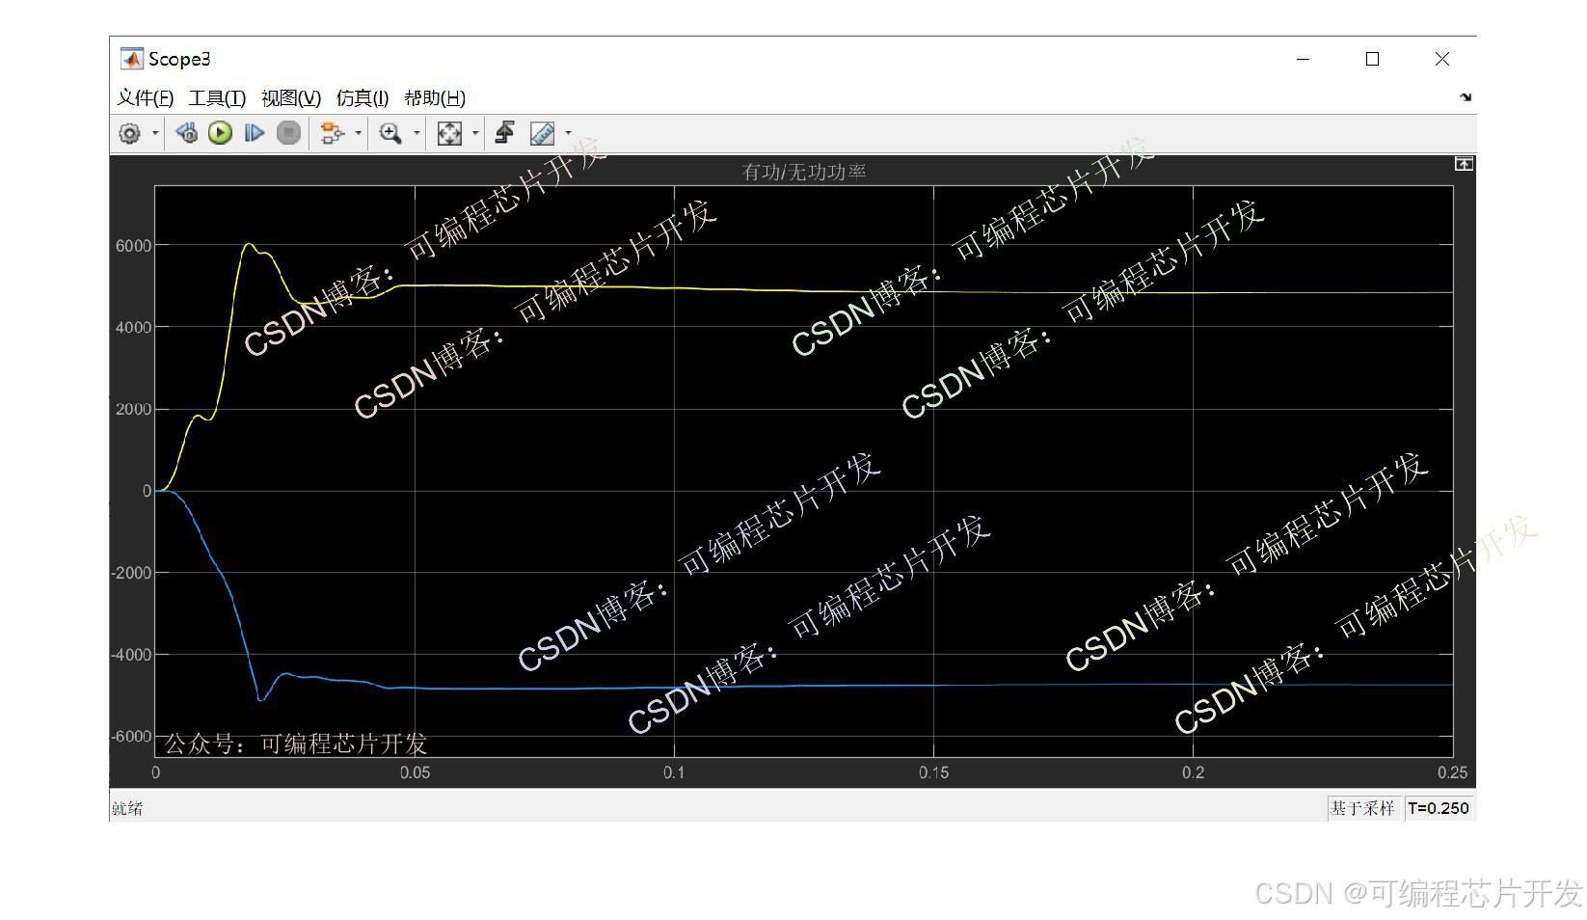The width and height of the screenshot is (1587, 920).
Task: Click the step forward icon
Action: coord(254,133)
